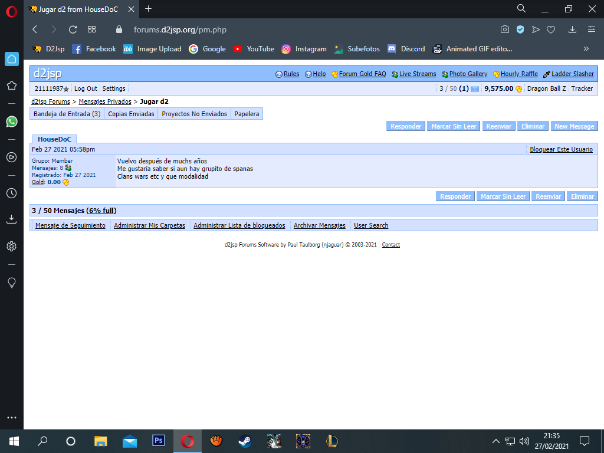
Task: Open Administrar Lista de bloqueados
Action: click(x=239, y=225)
